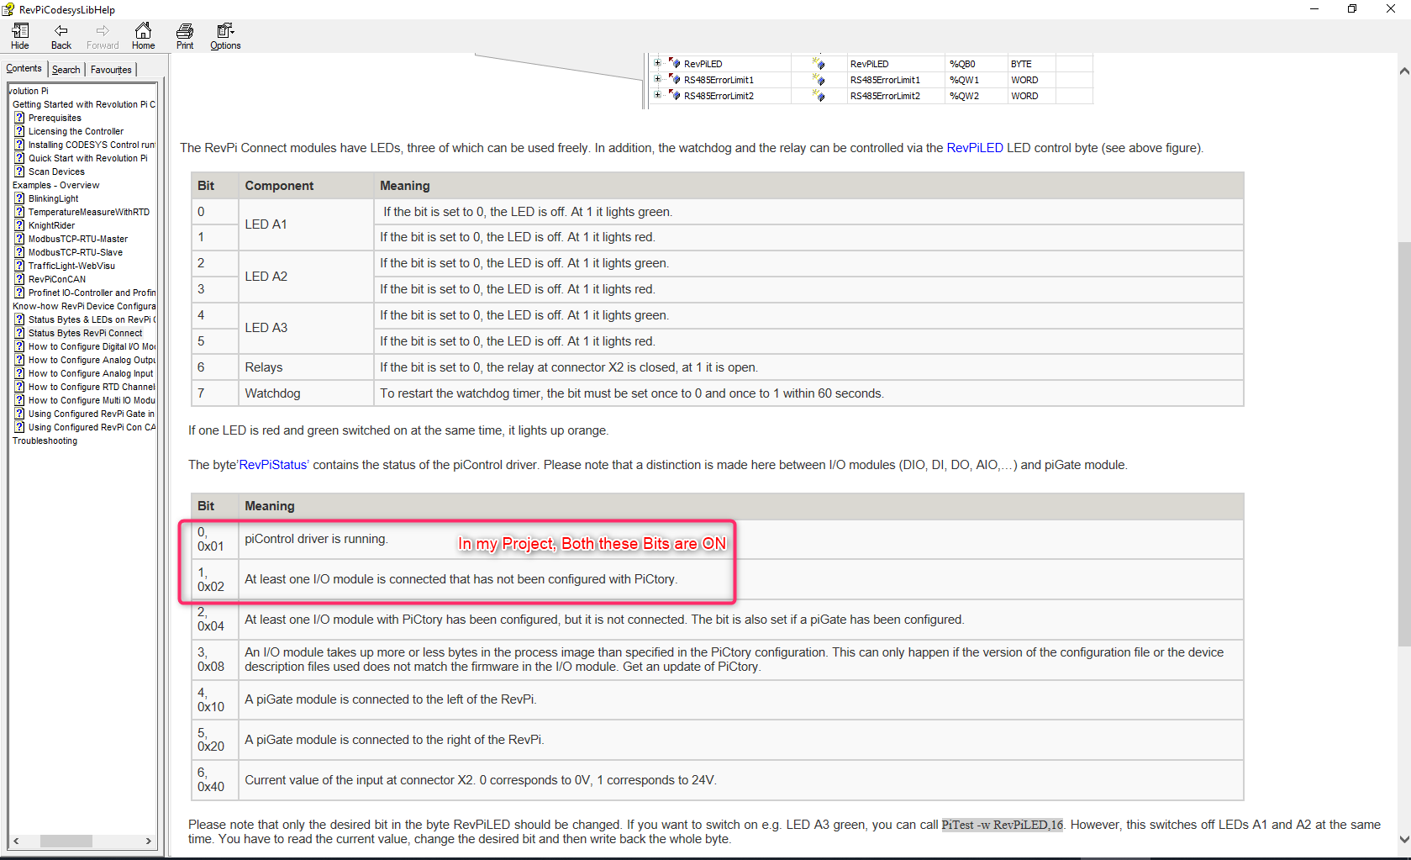Click the page scroll-down arrow
This screenshot has width=1411, height=860.
pos(1403,839)
